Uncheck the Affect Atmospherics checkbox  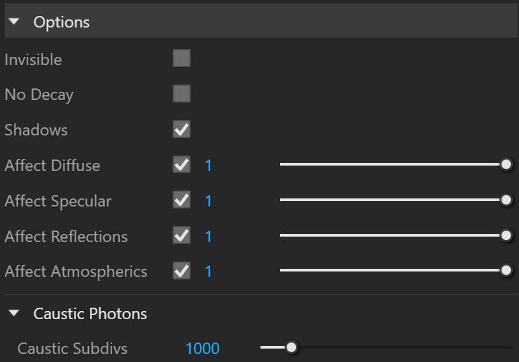(181, 271)
